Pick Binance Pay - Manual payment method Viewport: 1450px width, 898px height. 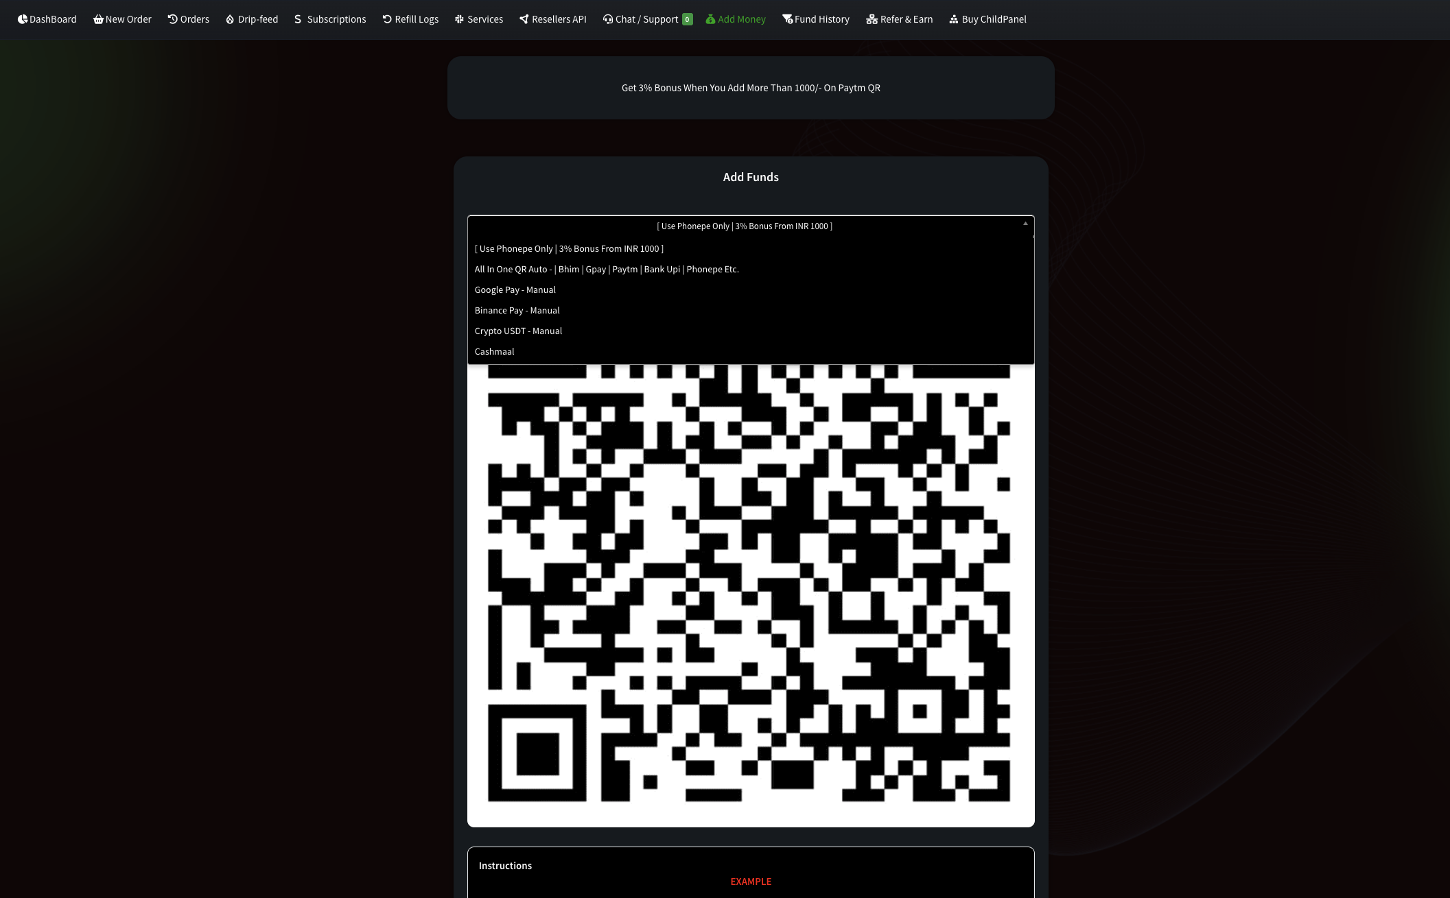(517, 311)
